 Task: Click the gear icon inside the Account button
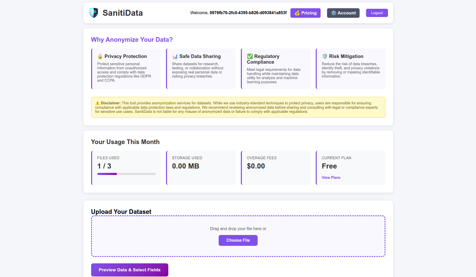334,13
